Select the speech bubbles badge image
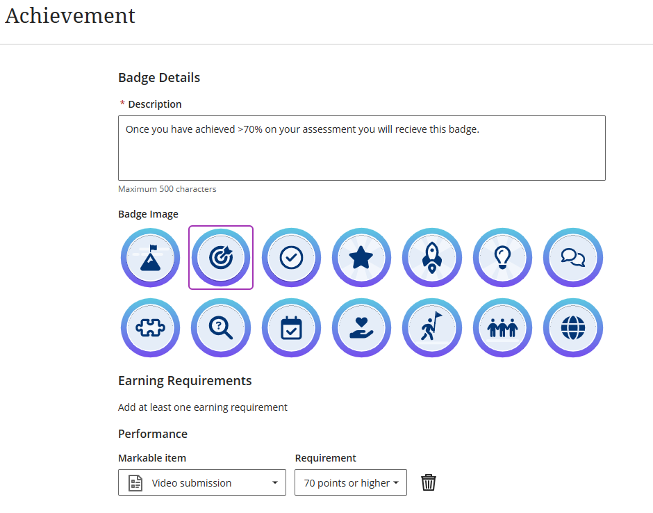The image size is (653, 513). [x=573, y=258]
